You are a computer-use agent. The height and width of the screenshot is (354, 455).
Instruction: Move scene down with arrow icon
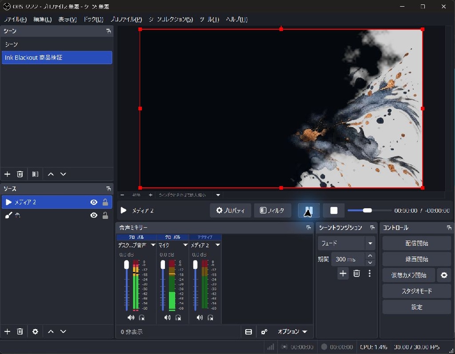tap(63, 174)
